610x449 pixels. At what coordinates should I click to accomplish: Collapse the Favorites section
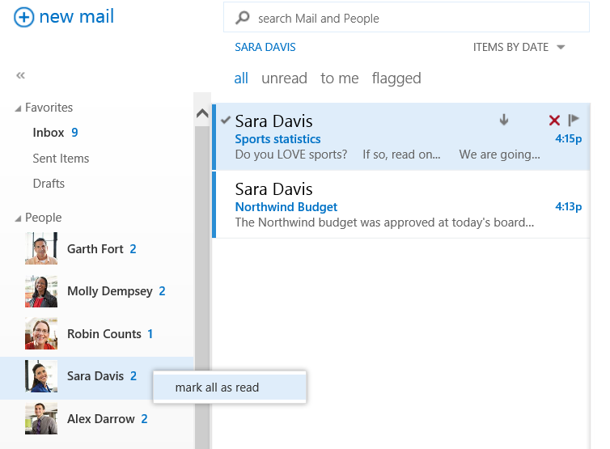pos(19,108)
